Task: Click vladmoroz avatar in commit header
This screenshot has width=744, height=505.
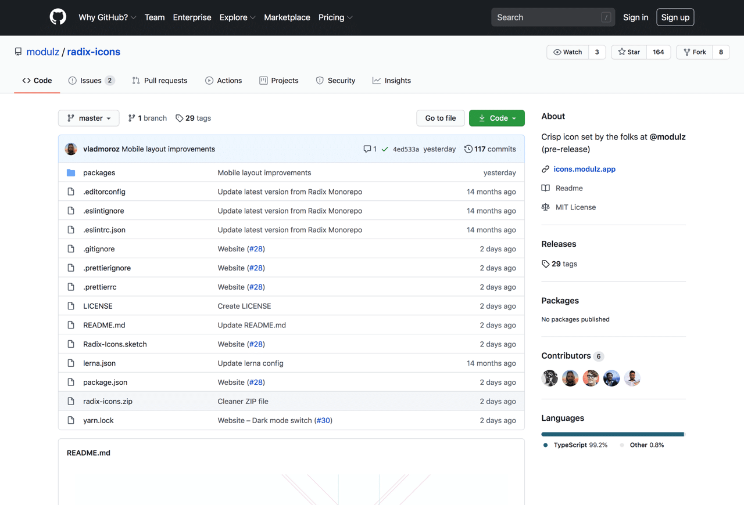Action: (71, 149)
